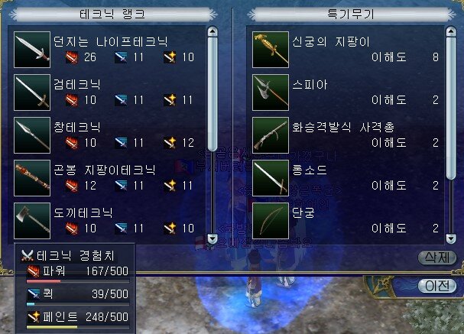Viewport: 464px width, 334px height.
Task: Click specialty weapon list scroll up arrow
Action: (451, 31)
